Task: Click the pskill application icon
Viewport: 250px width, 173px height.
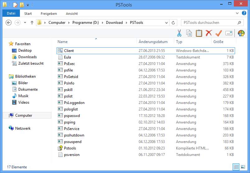Action: pyautogui.click(x=60, y=90)
